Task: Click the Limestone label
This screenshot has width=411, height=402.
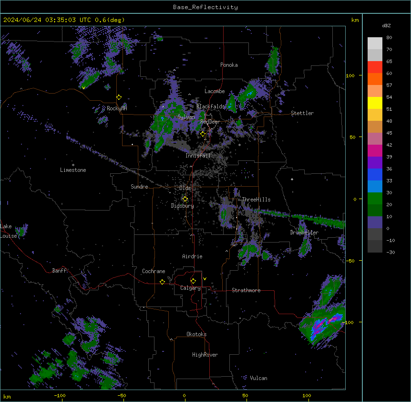Action: pos(73,170)
